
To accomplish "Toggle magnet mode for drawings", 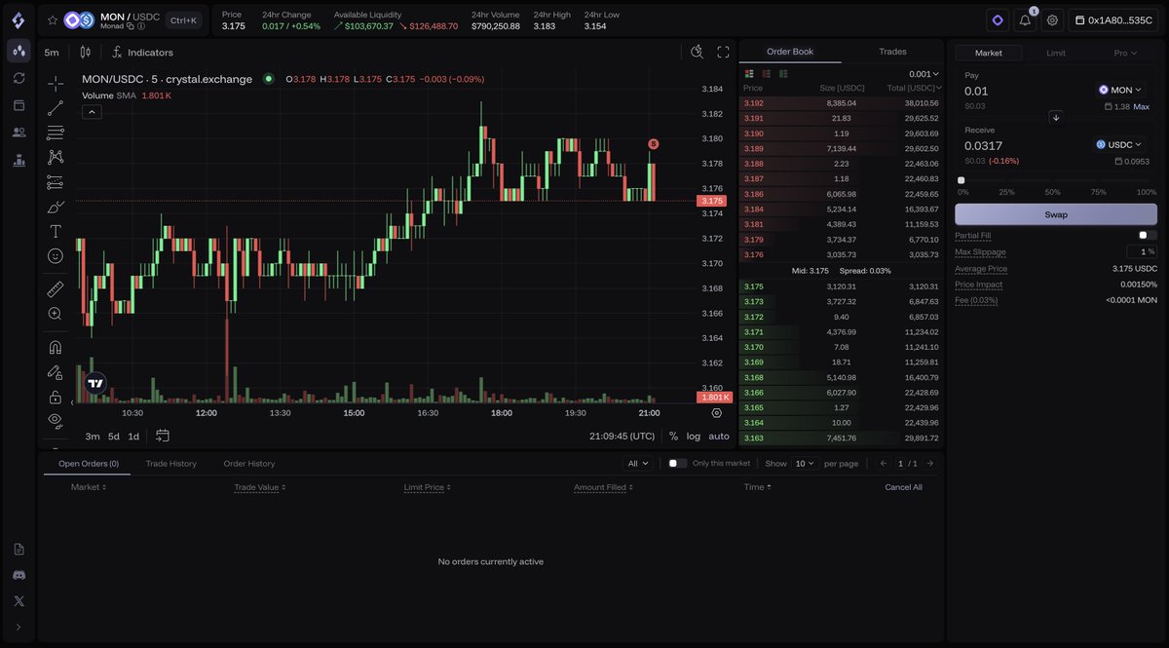I will (56, 347).
